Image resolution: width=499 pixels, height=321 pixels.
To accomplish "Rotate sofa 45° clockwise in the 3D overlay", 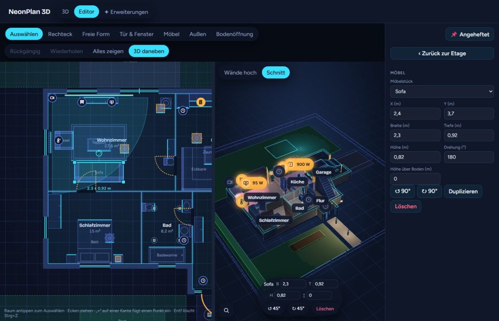I will point(298,309).
